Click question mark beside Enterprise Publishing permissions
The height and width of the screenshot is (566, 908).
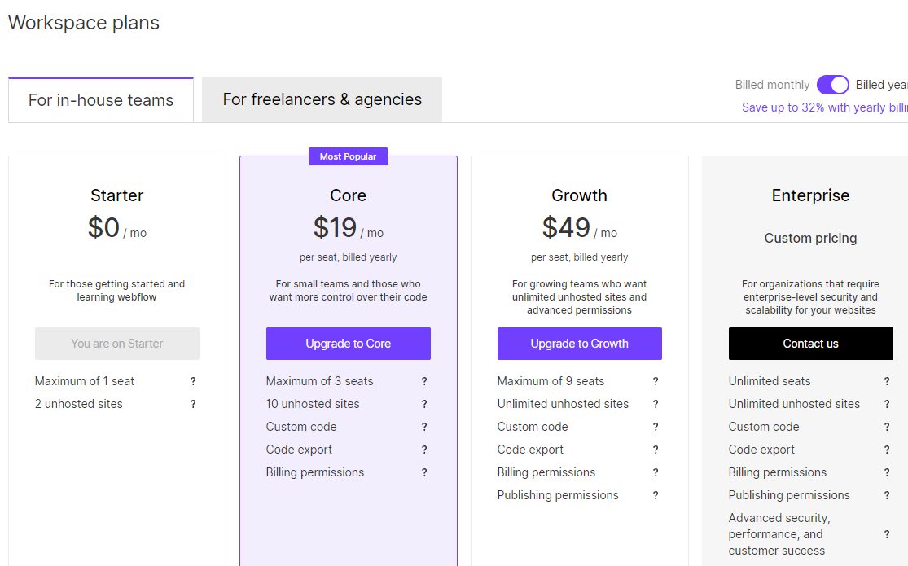(887, 495)
